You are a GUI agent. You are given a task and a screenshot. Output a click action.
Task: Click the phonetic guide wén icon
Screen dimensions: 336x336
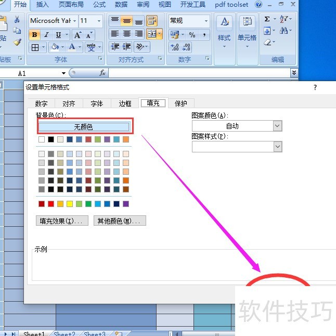[91, 47]
